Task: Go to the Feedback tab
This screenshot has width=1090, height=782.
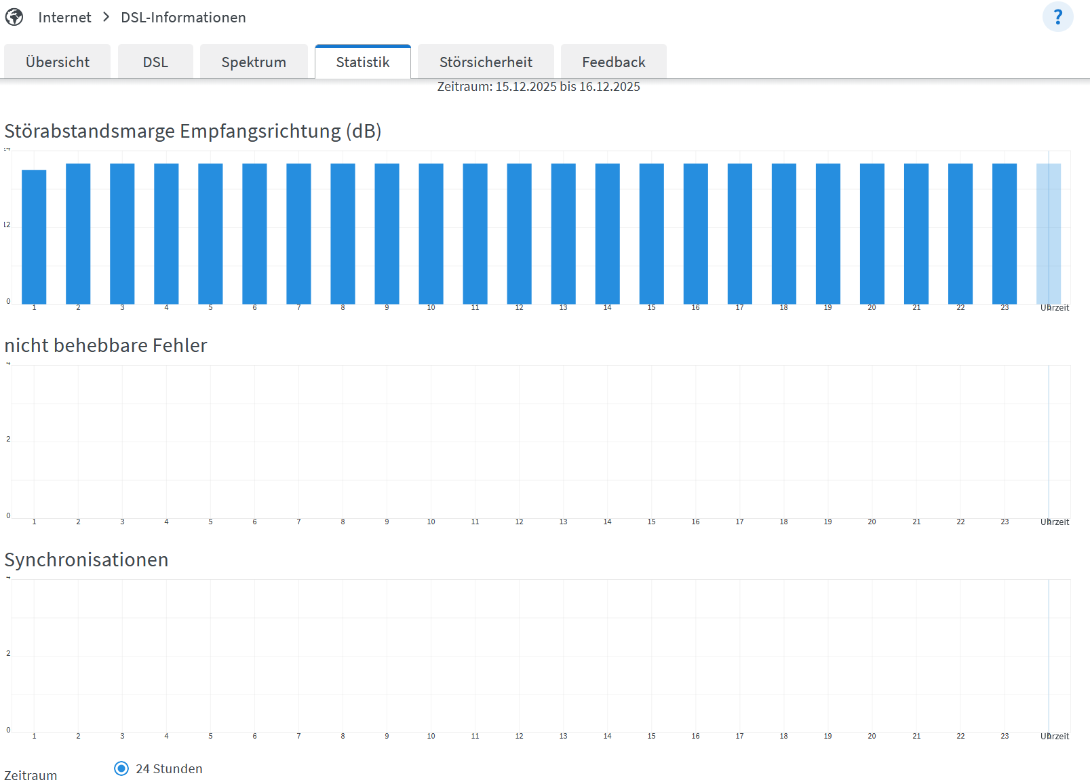Action: coord(614,62)
